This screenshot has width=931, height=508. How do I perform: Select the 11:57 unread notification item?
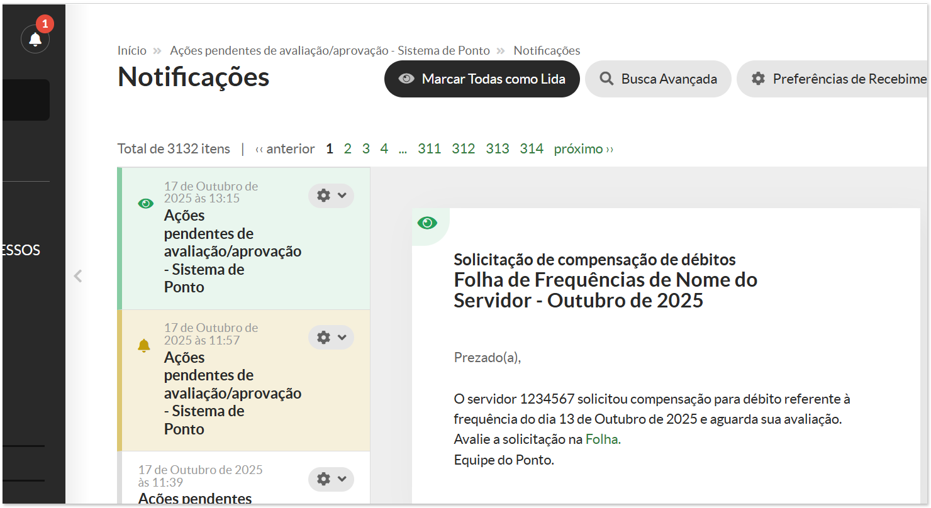232,393
